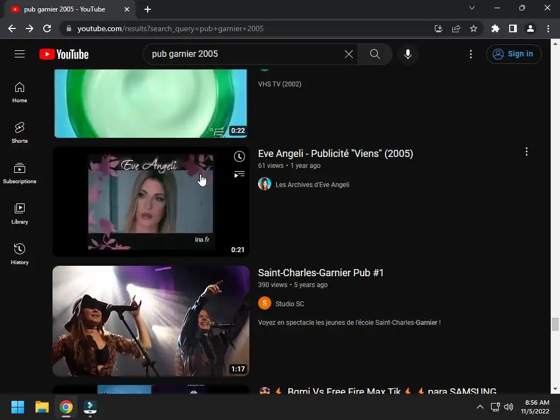
Task: Click the YouTube logo
Action: (x=64, y=54)
